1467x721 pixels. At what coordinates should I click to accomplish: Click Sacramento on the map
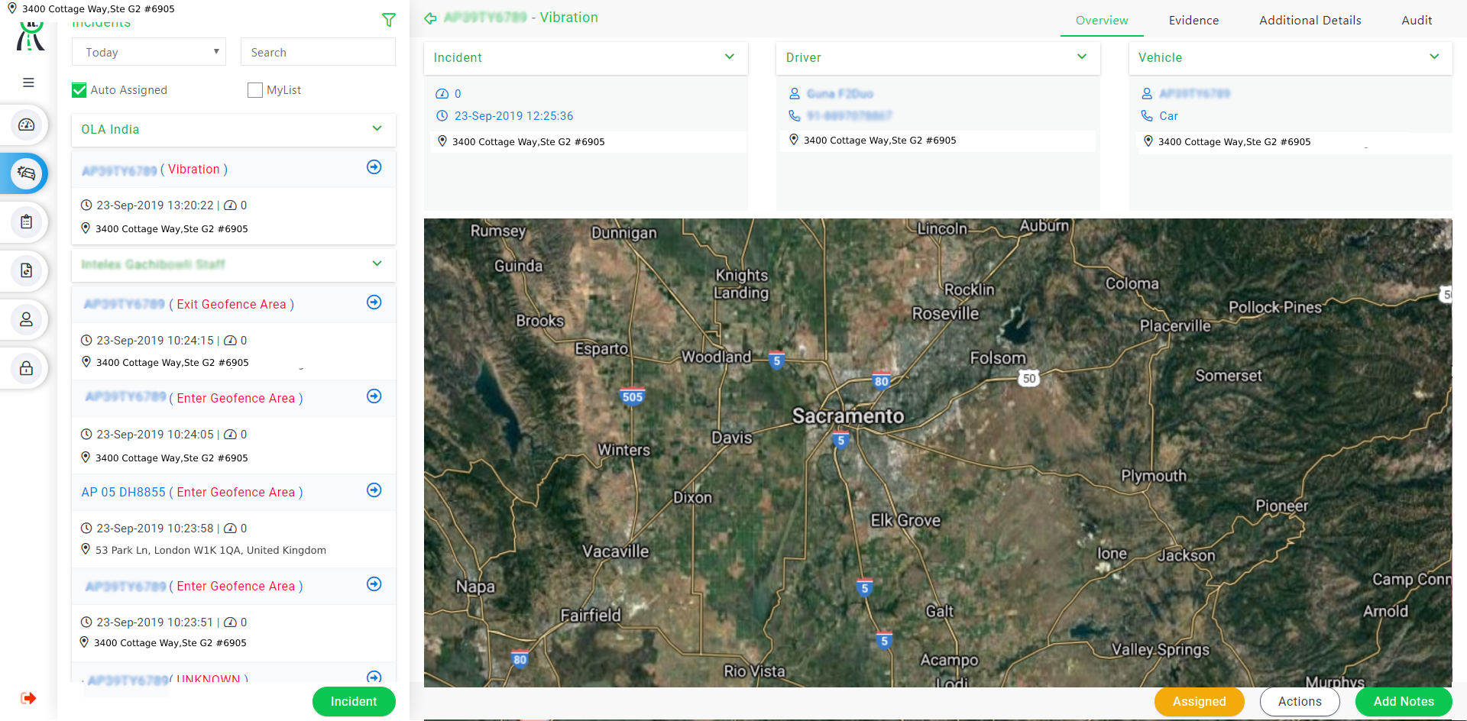pos(848,415)
